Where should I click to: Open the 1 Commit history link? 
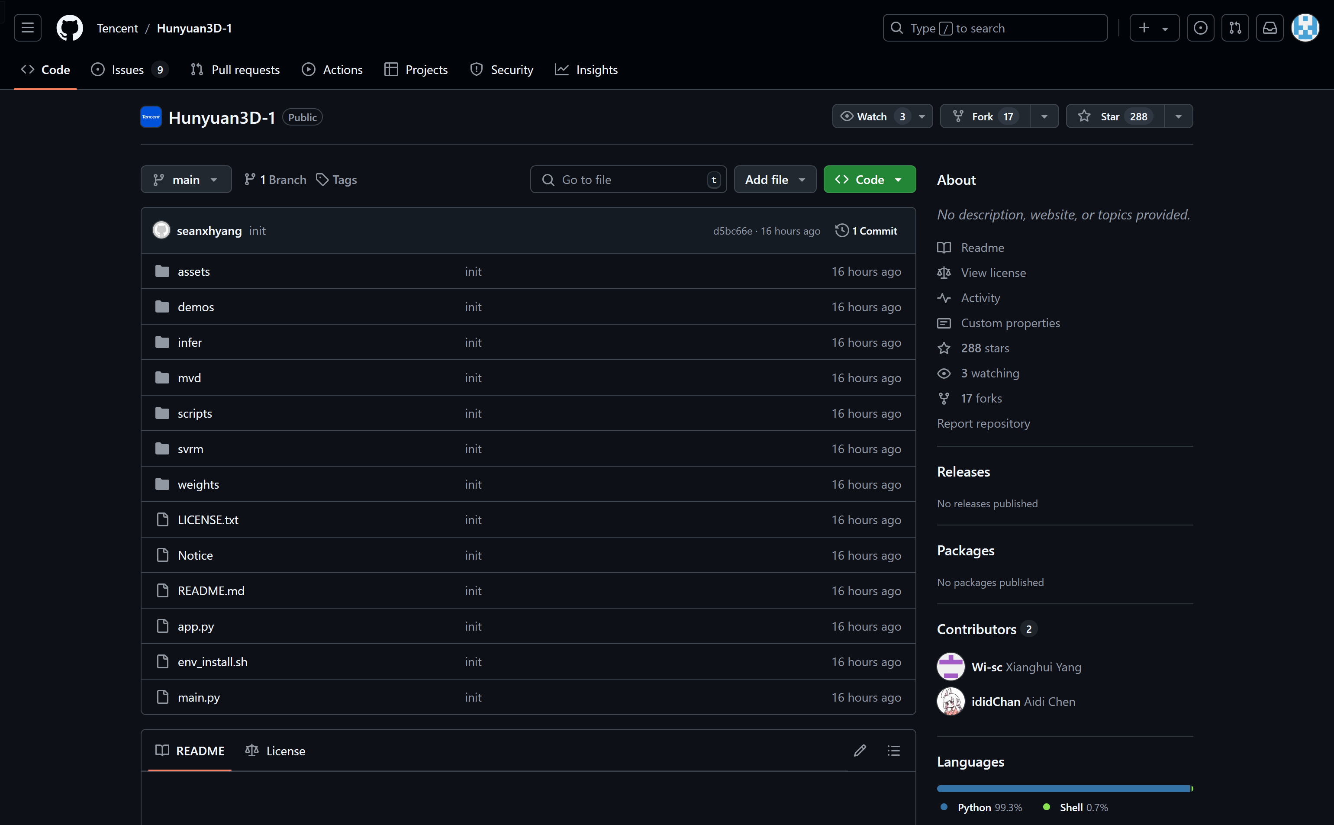pos(867,230)
